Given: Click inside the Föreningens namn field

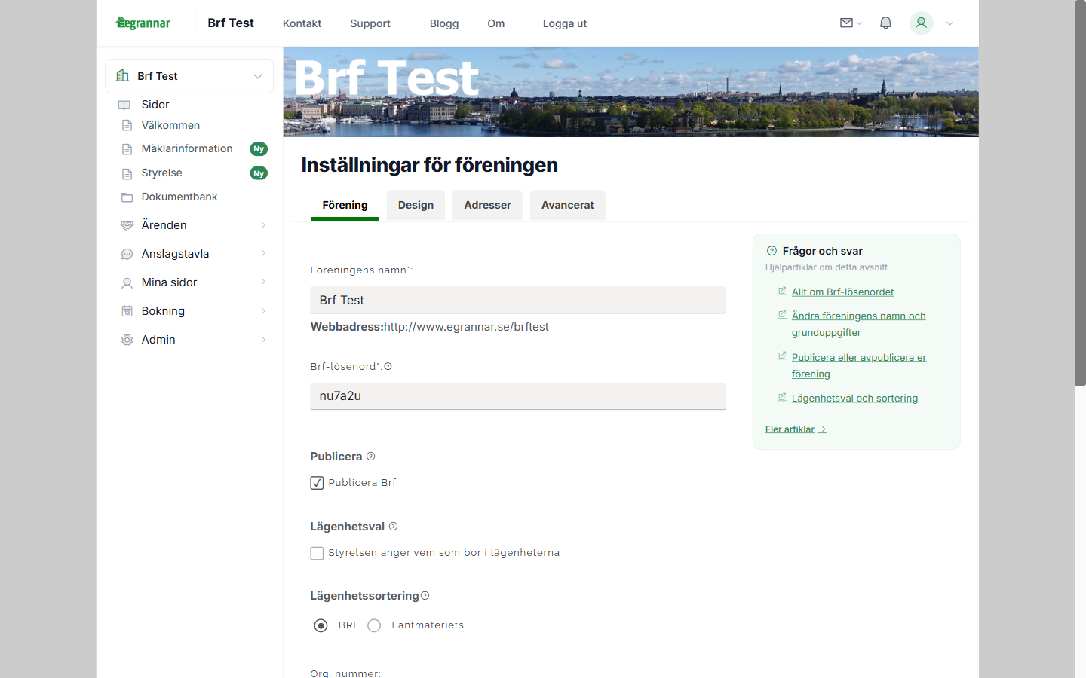Looking at the screenshot, I should point(517,300).
